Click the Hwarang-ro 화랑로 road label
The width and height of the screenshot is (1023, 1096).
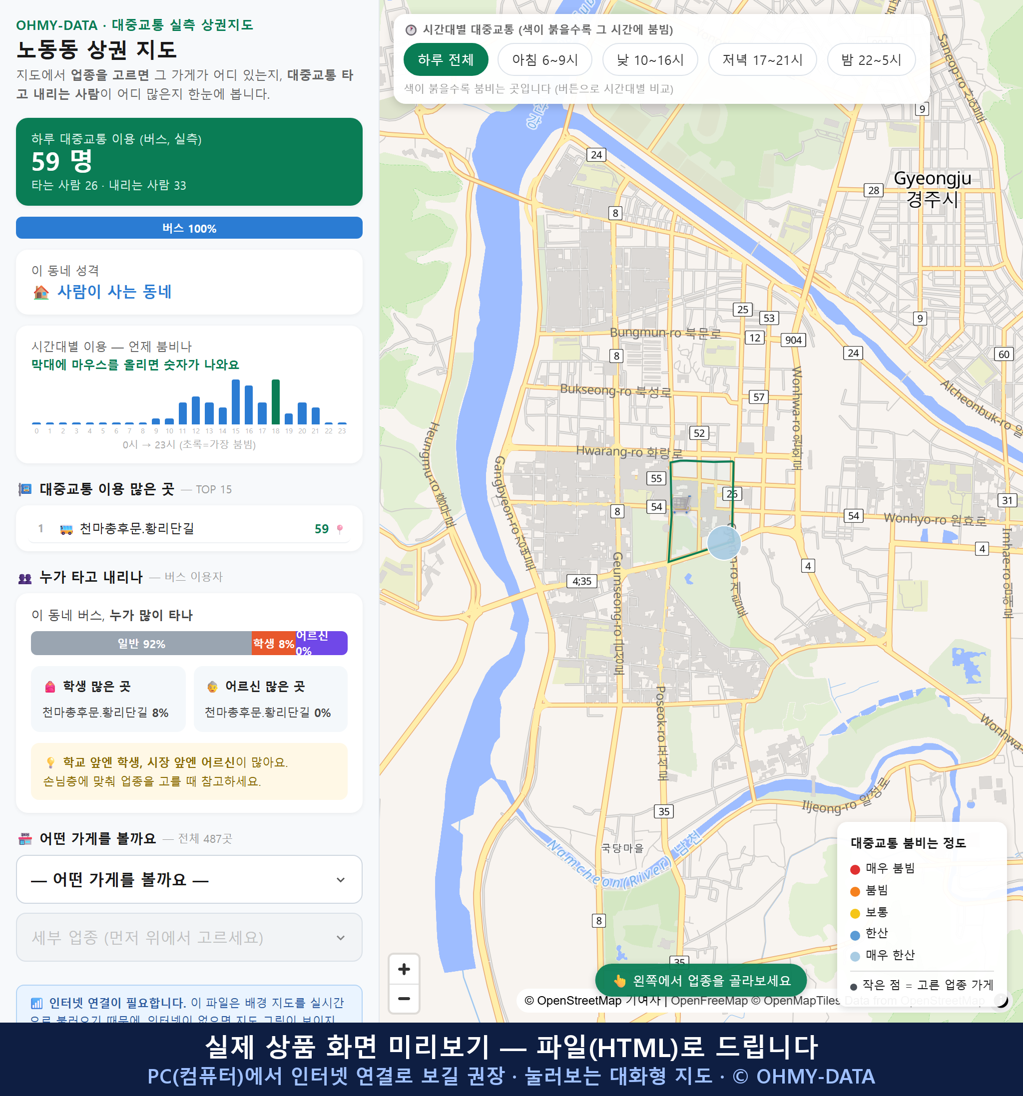(629, 451)
